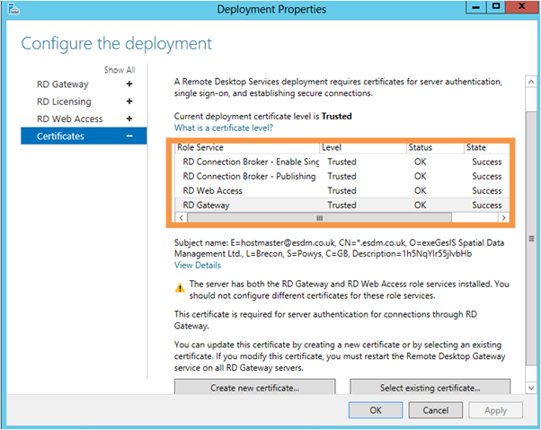Expand the RD Gateway section plus sign
Image resolution: width=541 pixels, height=430 pixels.
tap(129, 84)
